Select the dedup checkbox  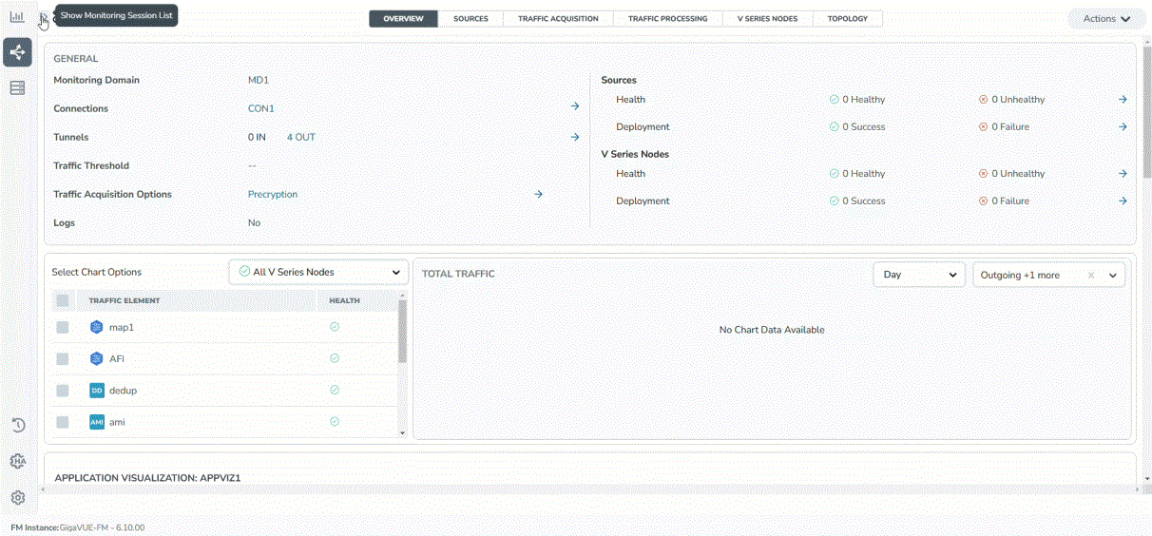pos(63,391)
